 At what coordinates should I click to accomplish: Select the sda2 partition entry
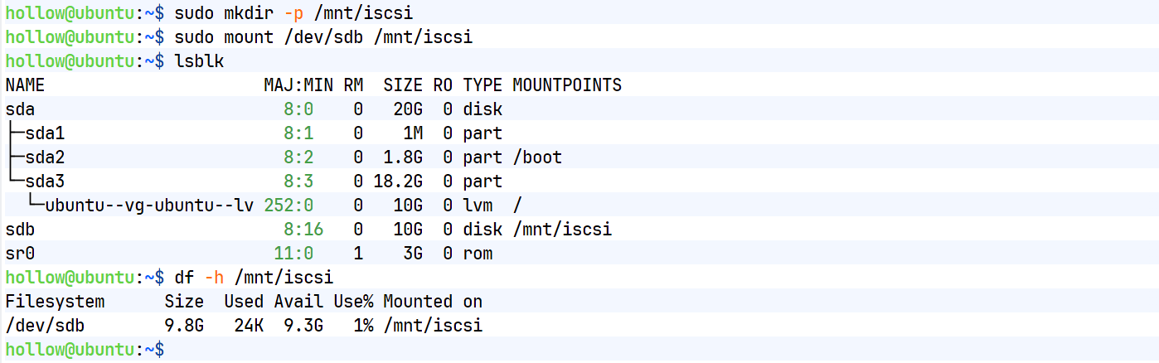point(45,157)
